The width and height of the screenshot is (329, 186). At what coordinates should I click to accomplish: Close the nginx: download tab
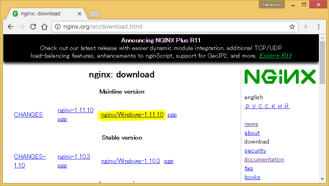79,14
